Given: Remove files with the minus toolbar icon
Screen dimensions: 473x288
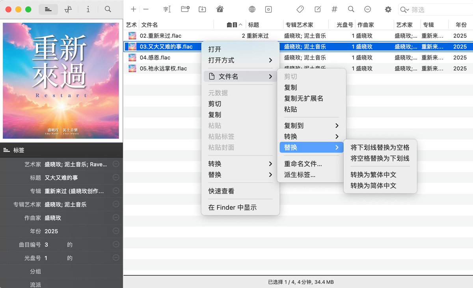Looking at the screenshot, I should (146, 9).
